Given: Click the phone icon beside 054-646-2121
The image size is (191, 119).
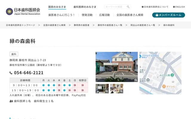Looking at the screenshot, I should pos(11,73).
